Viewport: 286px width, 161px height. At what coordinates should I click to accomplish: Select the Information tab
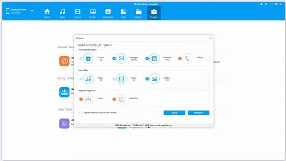tap(108, 13)
